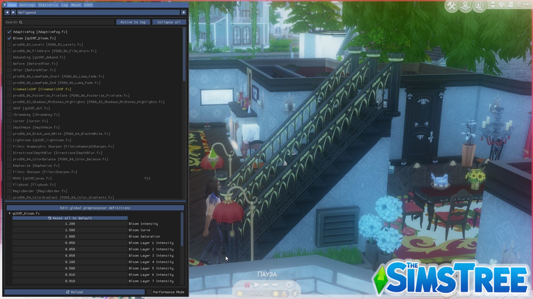533x299 pixels.
Task: Click the Bloom Intensity slider
Action: [x=70, y=224]
